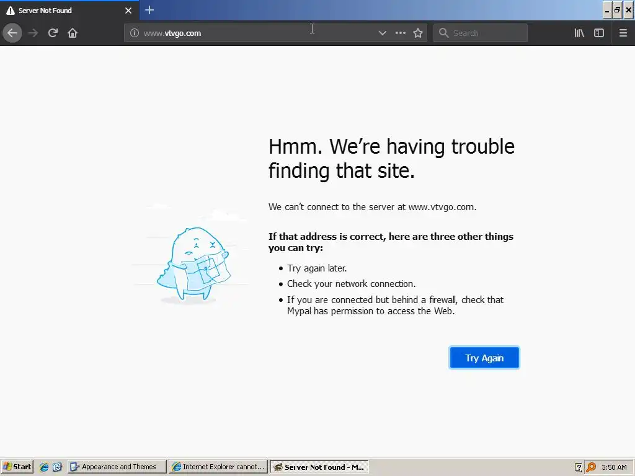Click the forward navigation arrow
This screenshot has width=635, height=476.
pos(33,33)
